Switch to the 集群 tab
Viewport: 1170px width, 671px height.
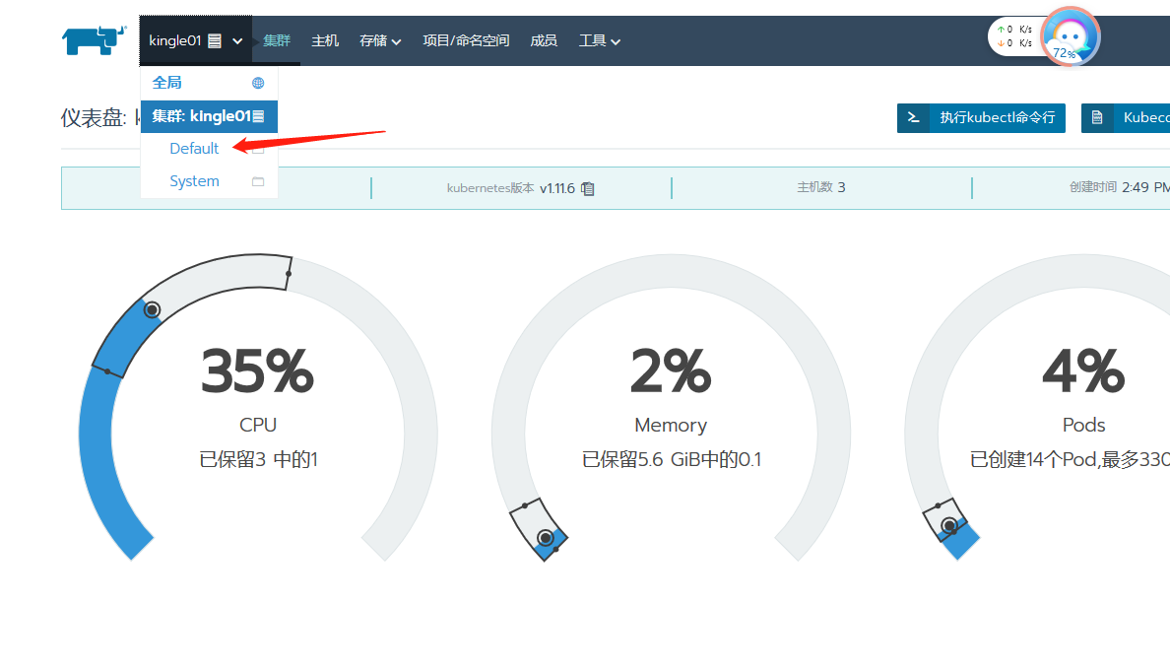coord(277,40)
